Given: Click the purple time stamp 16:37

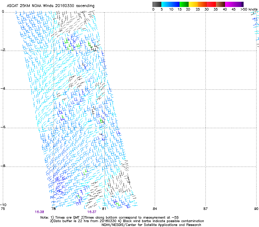Looking at the screenshot, I should [92, 212].
